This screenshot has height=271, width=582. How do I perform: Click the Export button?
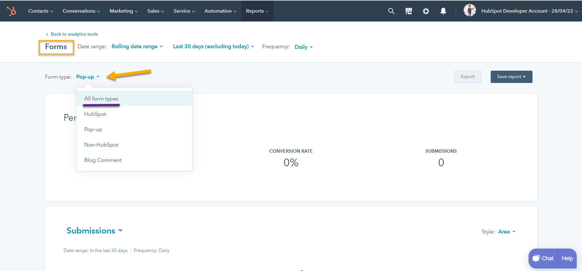[x=468, y=77]
